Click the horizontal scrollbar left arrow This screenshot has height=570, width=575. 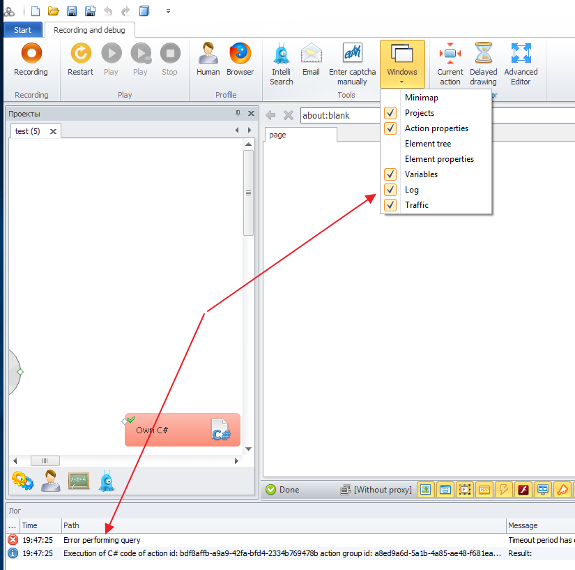click(x=15, y=460)
